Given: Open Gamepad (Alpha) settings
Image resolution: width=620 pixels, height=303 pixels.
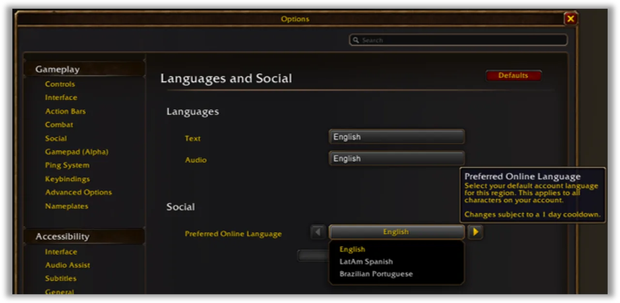Looking at the screenshot, I should pos(77,152).
